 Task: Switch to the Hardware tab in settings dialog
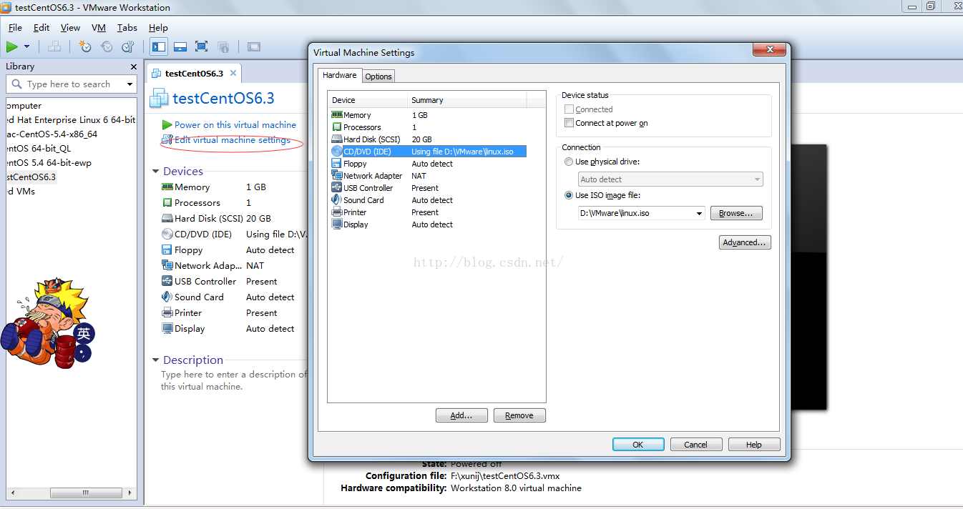(340, 75)
